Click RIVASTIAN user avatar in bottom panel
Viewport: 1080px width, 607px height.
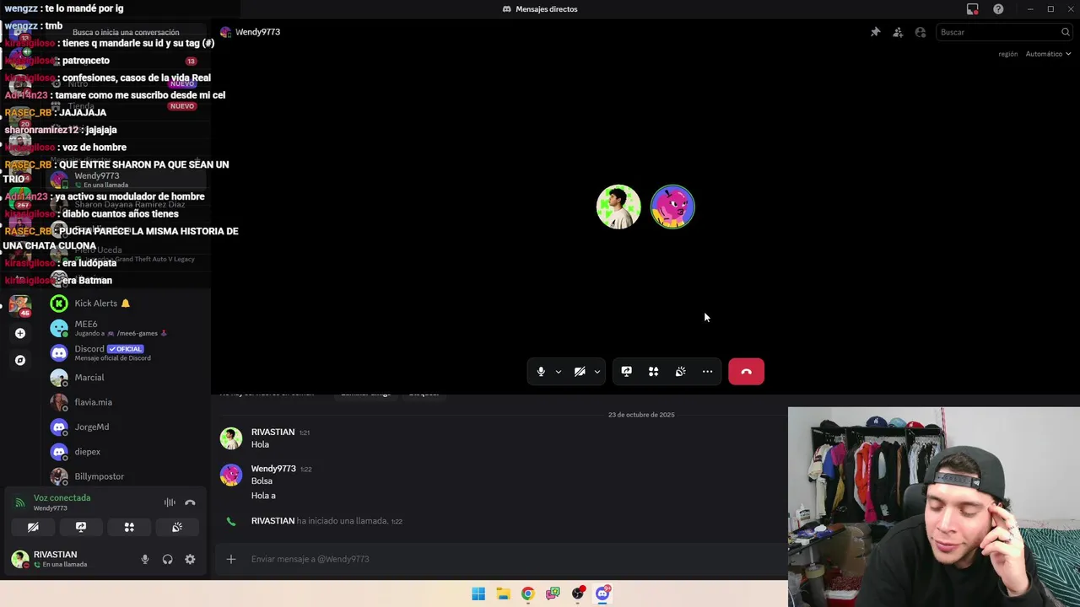pos(19,559)
